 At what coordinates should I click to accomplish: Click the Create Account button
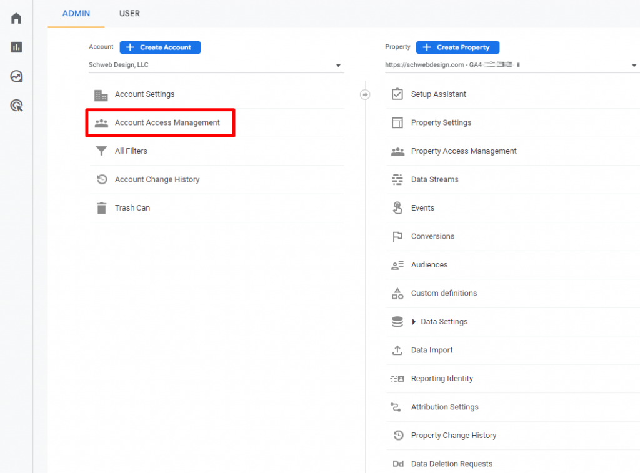[160, 47]
